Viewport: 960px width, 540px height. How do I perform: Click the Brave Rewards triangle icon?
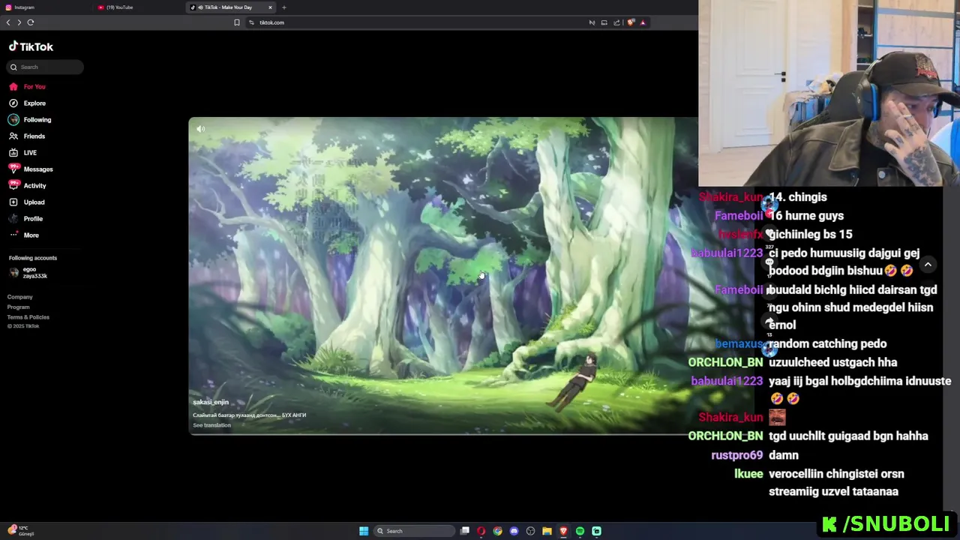[643, 22]
